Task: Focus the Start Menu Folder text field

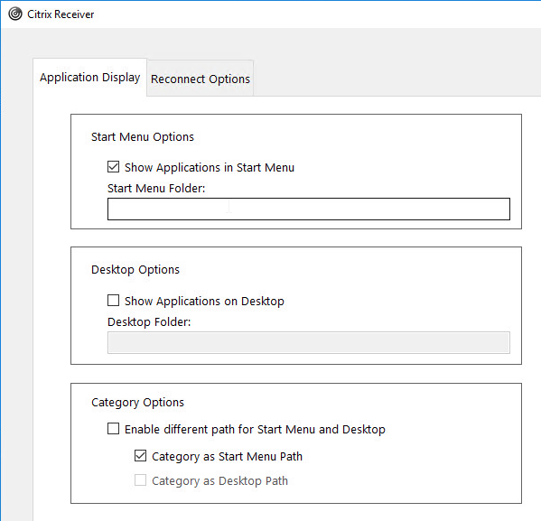Action: pos(309,209)
